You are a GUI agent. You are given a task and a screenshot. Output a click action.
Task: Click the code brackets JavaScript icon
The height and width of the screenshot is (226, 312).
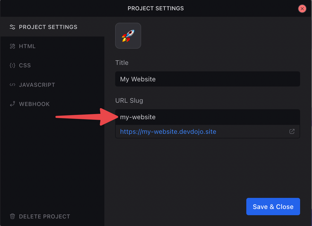pyautogui.click(x=12, y=85)
